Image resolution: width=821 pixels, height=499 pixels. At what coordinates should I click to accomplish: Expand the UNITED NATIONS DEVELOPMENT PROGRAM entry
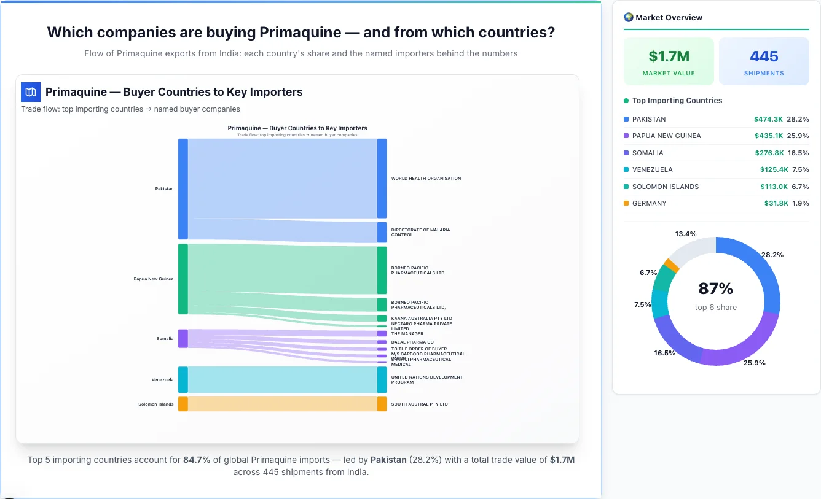(426, 379)
